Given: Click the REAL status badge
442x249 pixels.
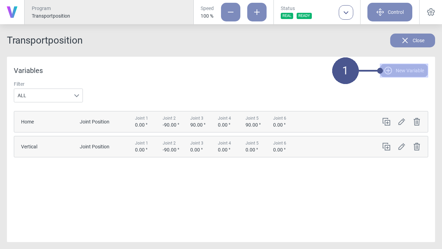Looking at the screenshot, I should click(287, 16).
